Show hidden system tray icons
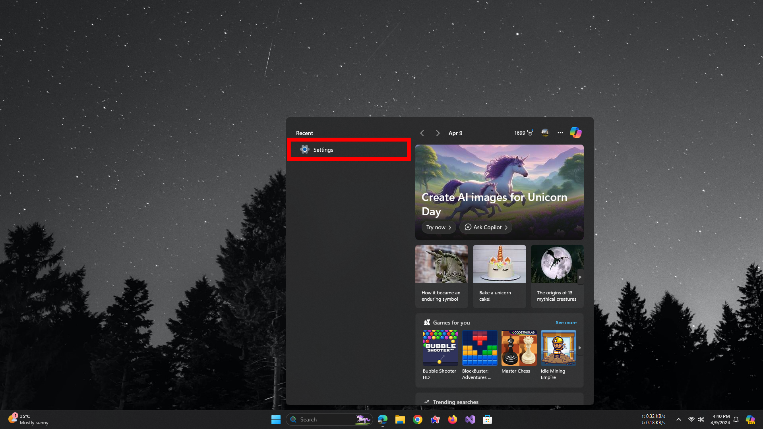 point(678,419)
